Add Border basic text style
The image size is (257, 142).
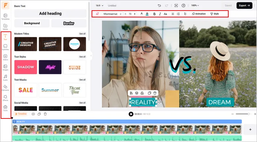pos(69,23)
